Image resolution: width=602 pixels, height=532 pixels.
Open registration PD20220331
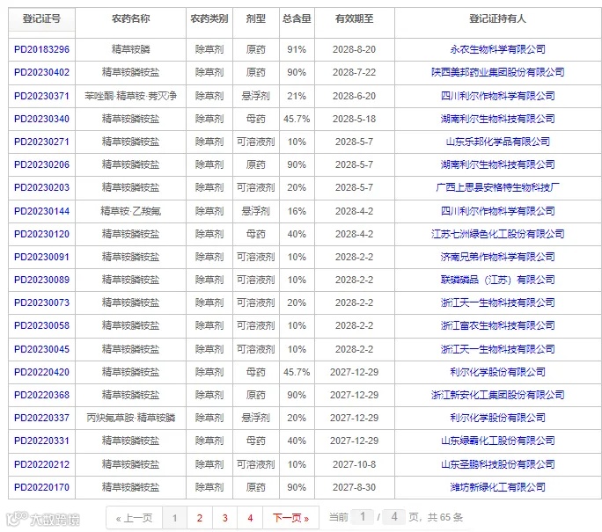click(x=42, y=441)
